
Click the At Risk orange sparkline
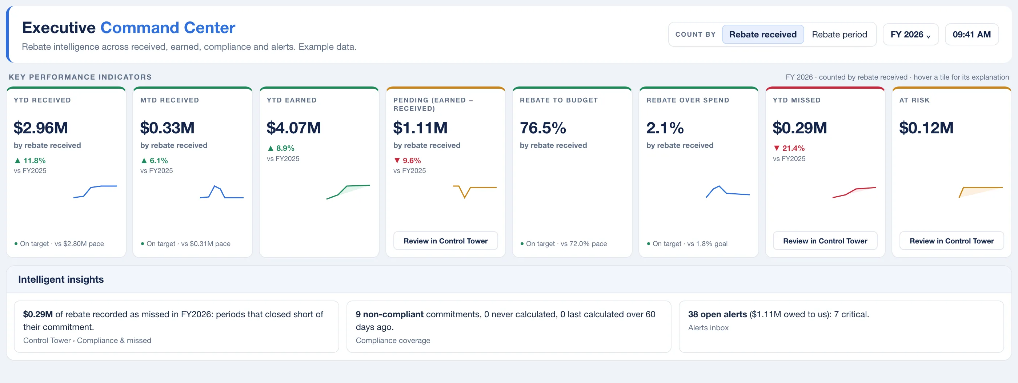(981, 192)
